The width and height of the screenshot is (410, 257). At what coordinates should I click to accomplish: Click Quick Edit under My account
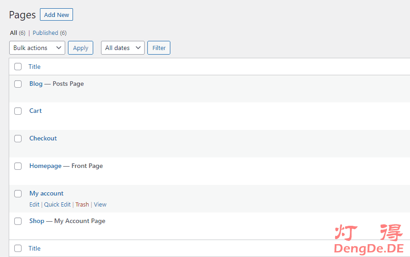tap(57, 205)
